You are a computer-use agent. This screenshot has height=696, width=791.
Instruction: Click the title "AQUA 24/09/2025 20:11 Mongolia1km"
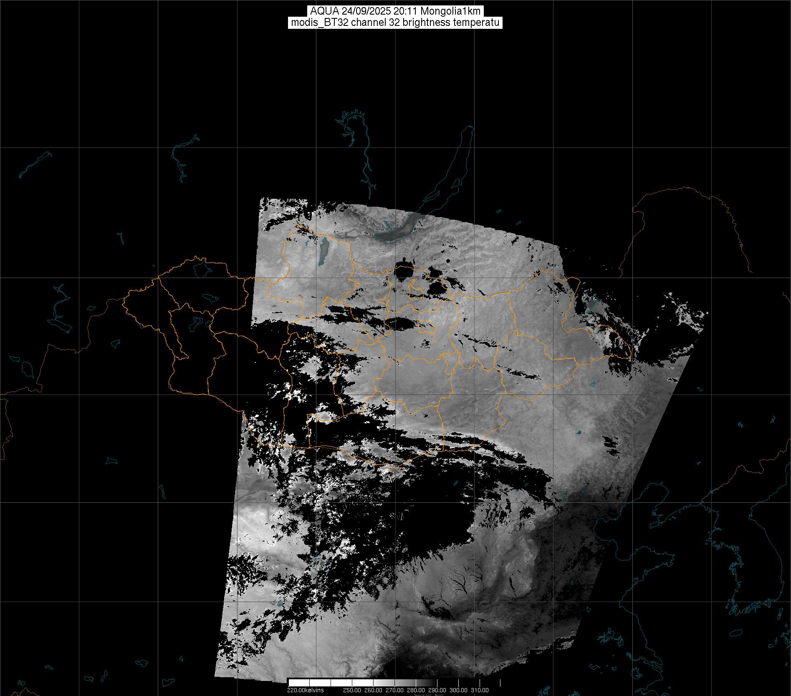395,11
